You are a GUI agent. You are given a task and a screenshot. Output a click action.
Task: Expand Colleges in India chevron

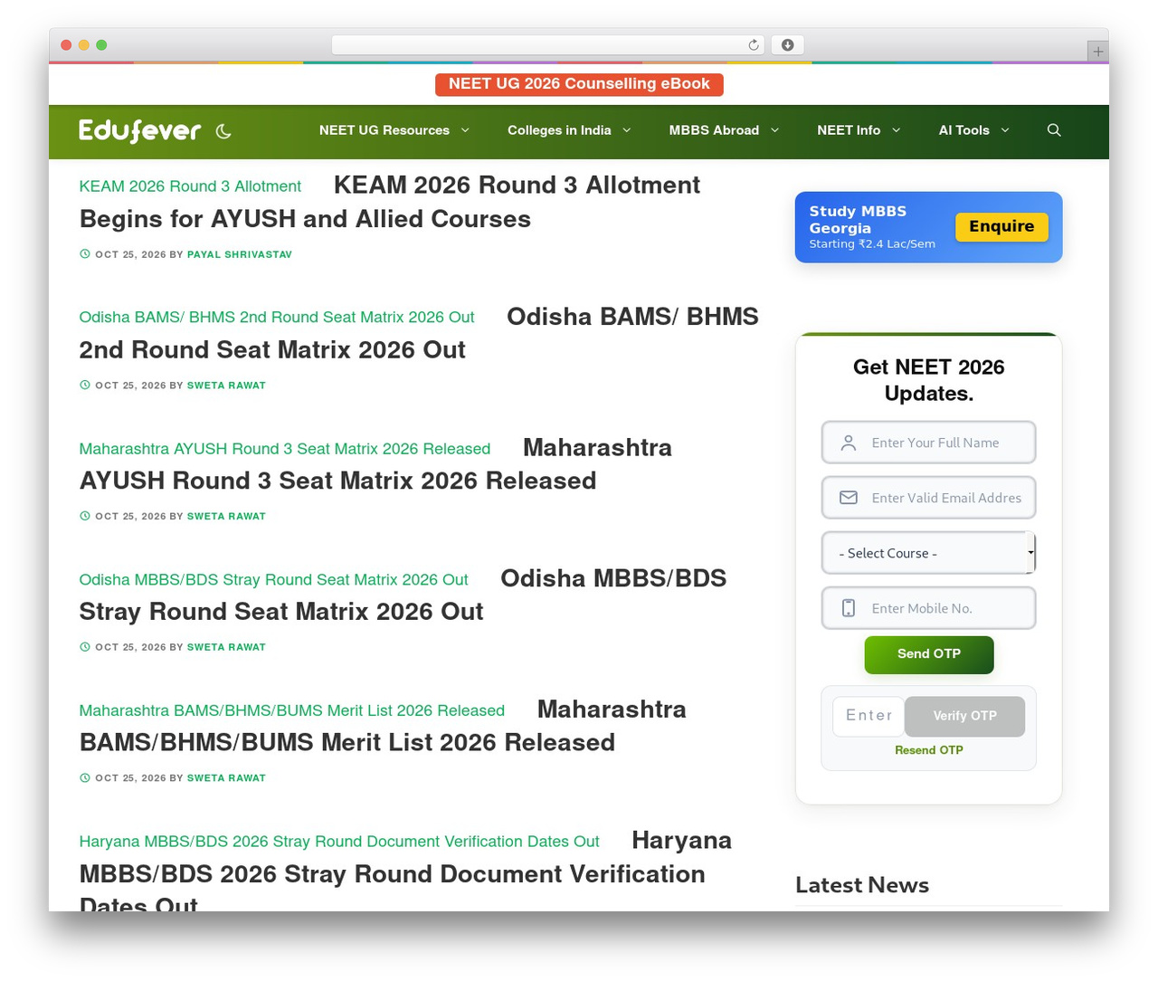point(627,130)
